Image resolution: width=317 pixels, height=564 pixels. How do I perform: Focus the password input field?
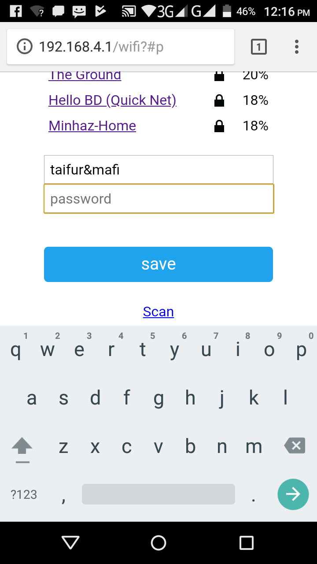(x=159, y=199)
